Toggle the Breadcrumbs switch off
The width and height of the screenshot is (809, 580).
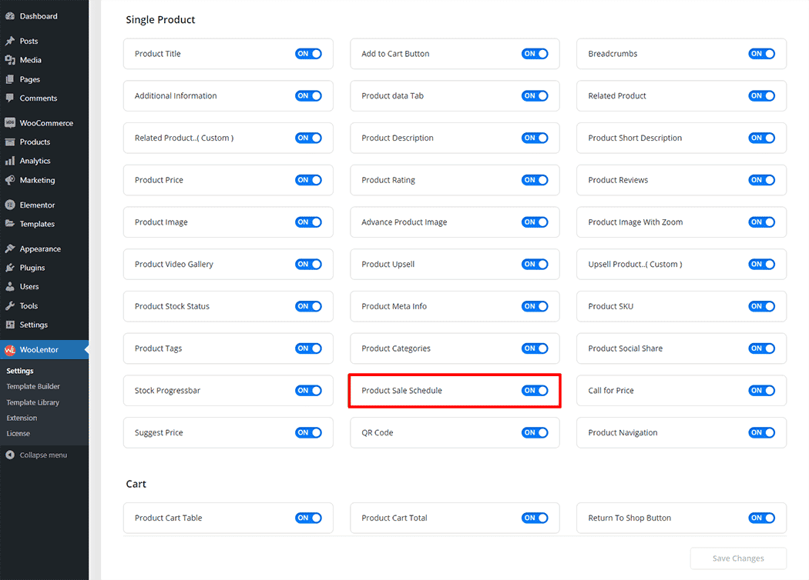(761, 54)
